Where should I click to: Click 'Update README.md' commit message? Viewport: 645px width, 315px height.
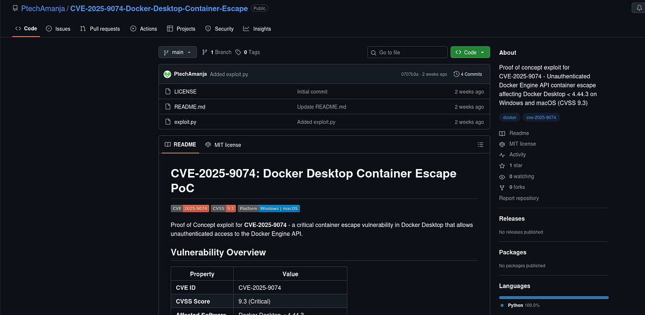point(321,107)
